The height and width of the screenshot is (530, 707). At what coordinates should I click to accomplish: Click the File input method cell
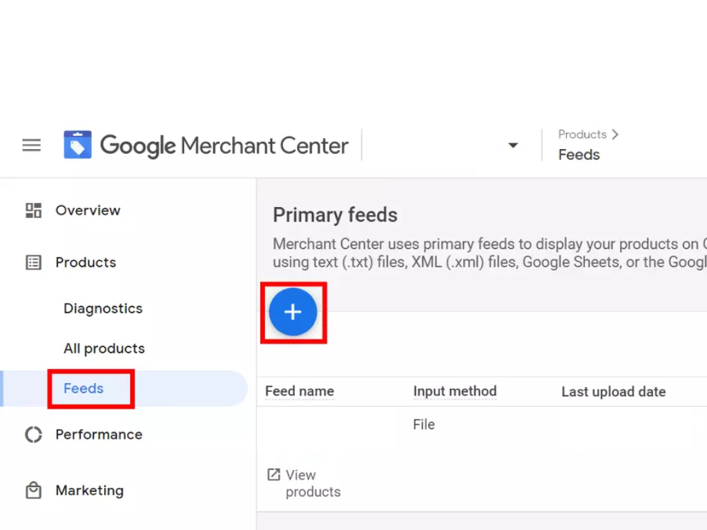[424, 424]
